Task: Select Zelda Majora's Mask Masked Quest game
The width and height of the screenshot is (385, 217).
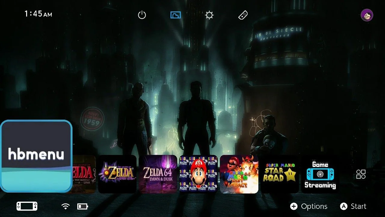Action: [x=117, y=174]
